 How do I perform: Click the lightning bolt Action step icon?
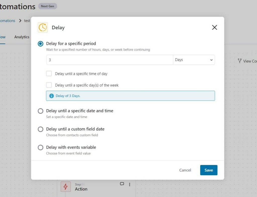coord(66,186)
